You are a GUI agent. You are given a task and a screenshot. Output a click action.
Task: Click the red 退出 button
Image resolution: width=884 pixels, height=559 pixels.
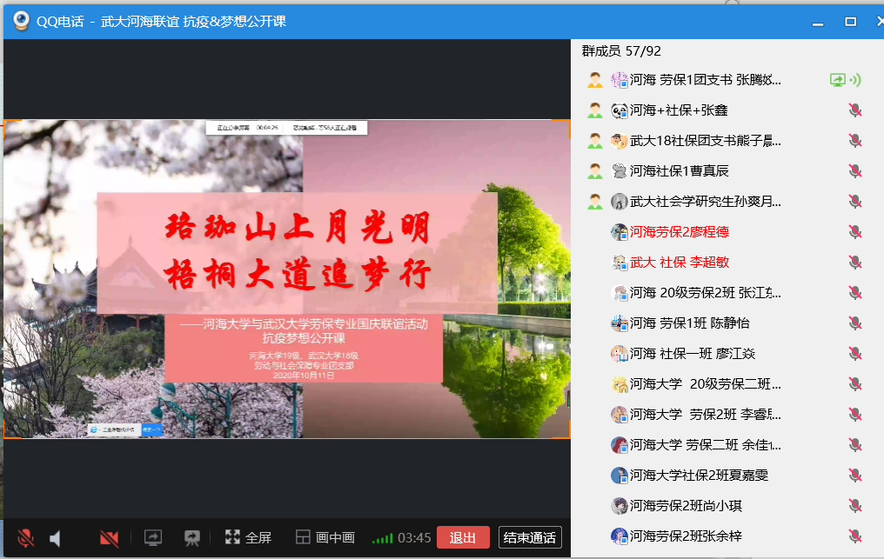point(462,538)
